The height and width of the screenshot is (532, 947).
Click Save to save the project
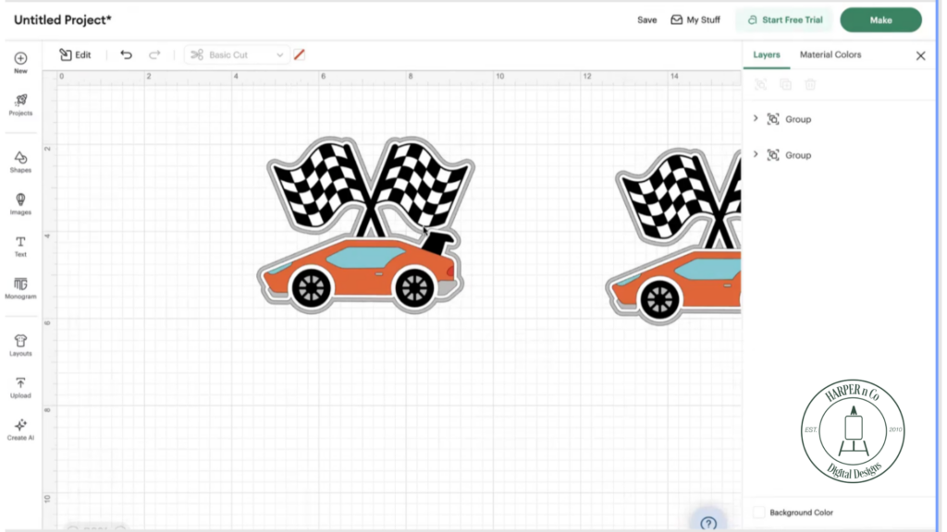pos(646,18)
